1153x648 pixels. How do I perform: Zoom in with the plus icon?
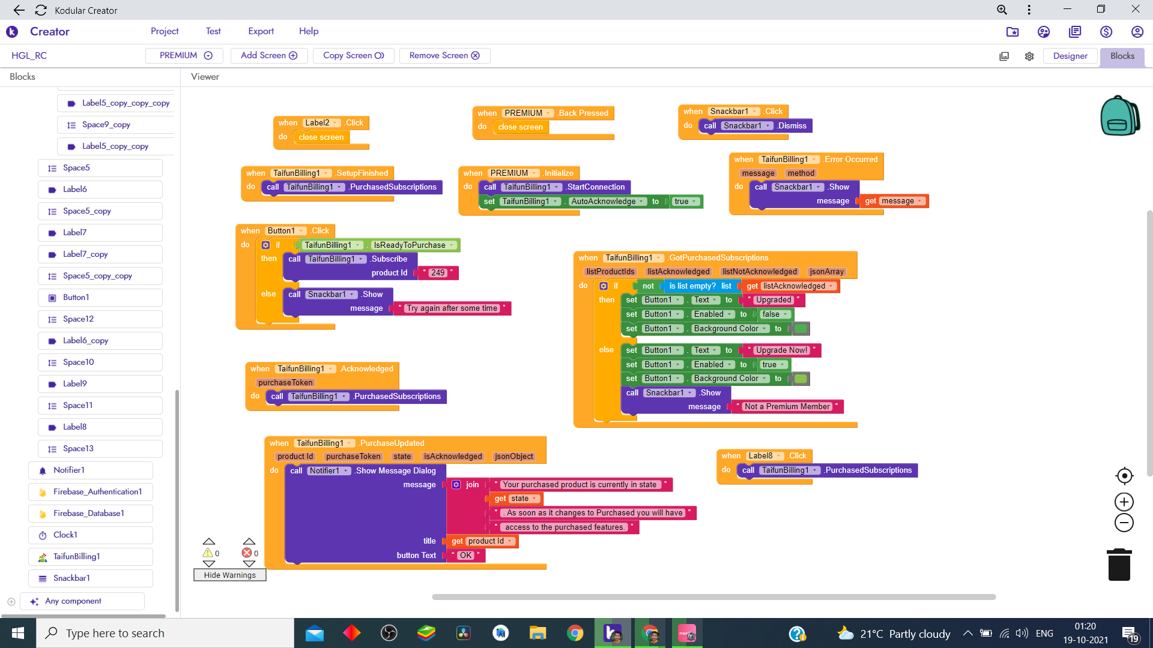click(x=1124, y=502)
